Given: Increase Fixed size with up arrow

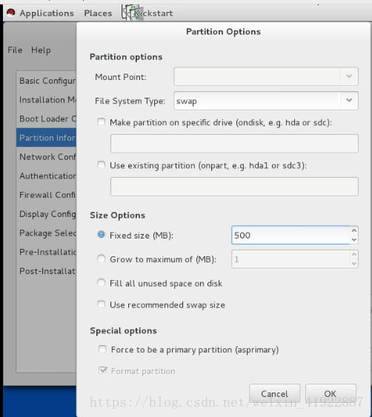Looking at the screenshot, I should click(x=354, y=230).
